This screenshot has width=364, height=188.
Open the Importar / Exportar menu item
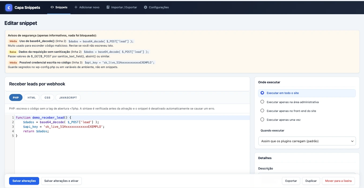[x=121, y=7]
